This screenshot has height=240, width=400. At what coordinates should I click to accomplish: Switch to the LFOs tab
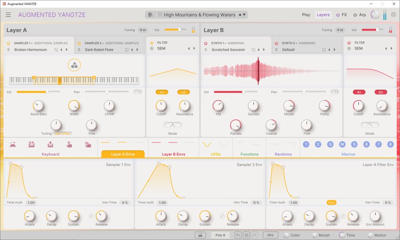[216, 154]
